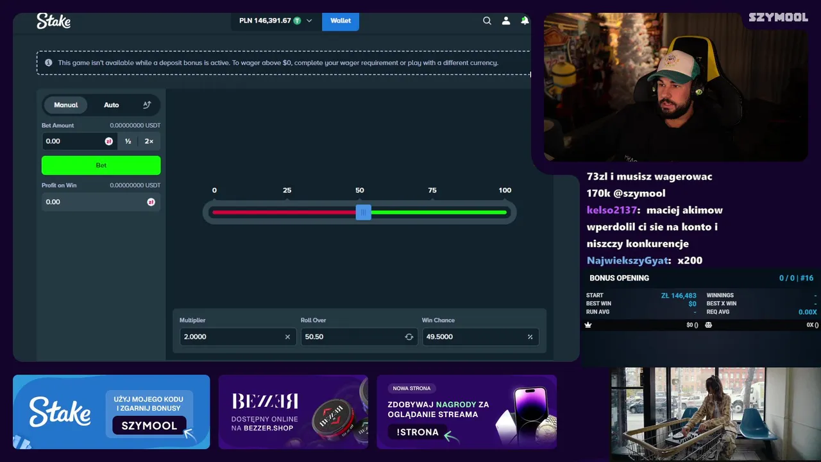Toggle roll over/under swap icon
The height and width of the screenshot is (462, 821).
pyautogui.click(x=409, y=337)
